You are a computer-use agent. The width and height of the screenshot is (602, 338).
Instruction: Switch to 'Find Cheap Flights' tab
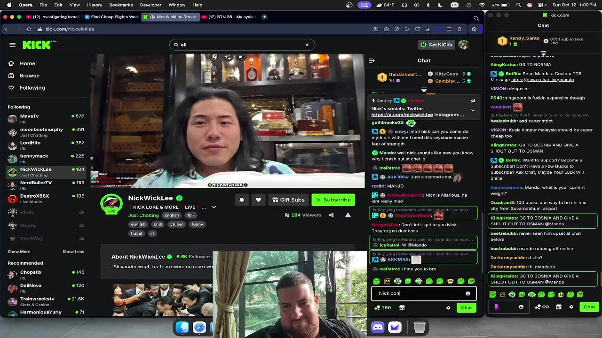pos(112,17)
